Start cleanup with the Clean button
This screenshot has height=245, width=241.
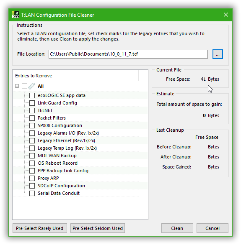click(x=177, y=228)
